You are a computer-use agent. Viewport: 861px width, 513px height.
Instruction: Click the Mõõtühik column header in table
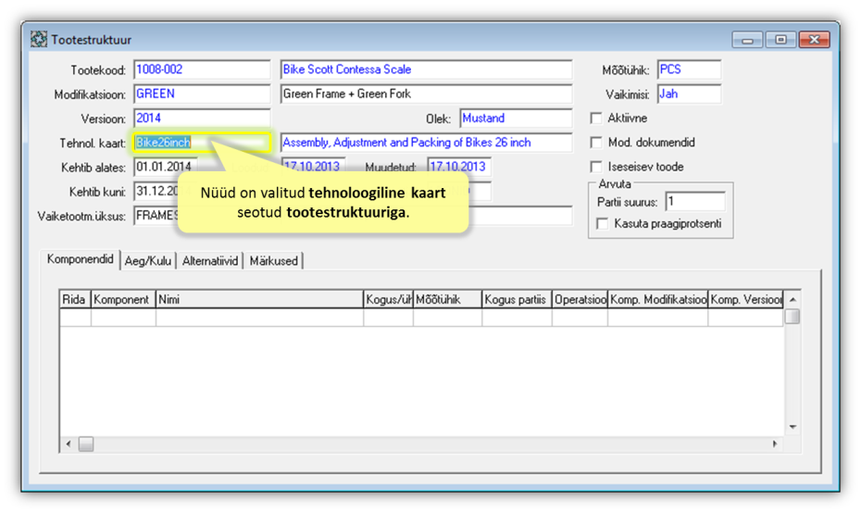[x=447, y=299]
